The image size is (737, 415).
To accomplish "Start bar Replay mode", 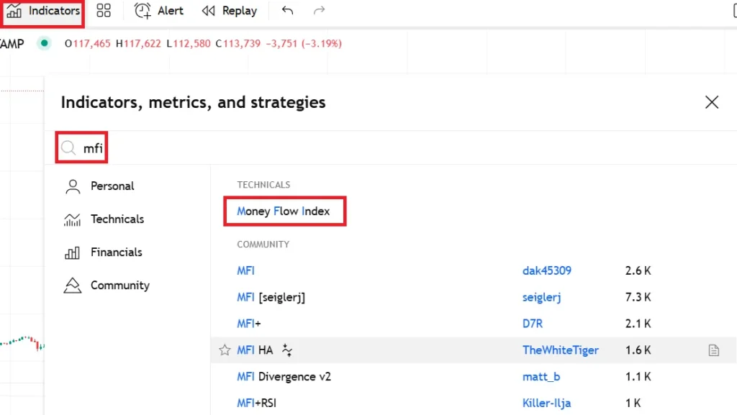I will coord(230,11).
